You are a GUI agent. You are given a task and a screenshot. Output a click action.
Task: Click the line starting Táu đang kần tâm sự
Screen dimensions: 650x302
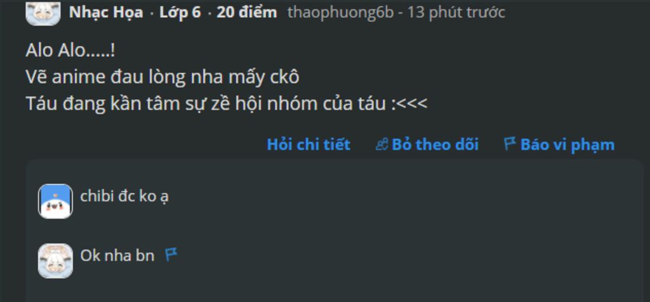pos(227,103)
